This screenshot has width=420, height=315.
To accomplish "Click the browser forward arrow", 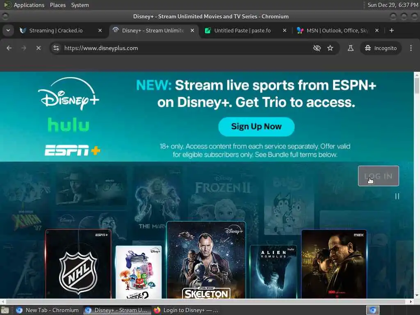I will [23, 48].
